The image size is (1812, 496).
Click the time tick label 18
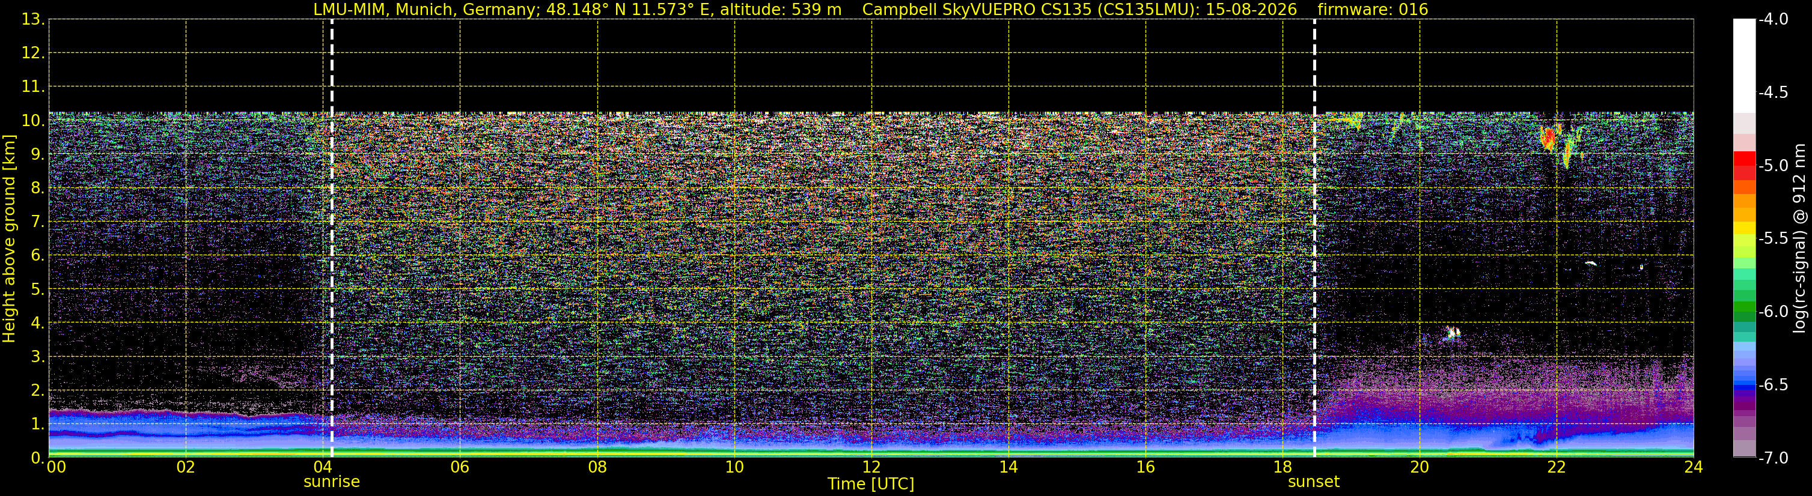tap(1283, 467)
